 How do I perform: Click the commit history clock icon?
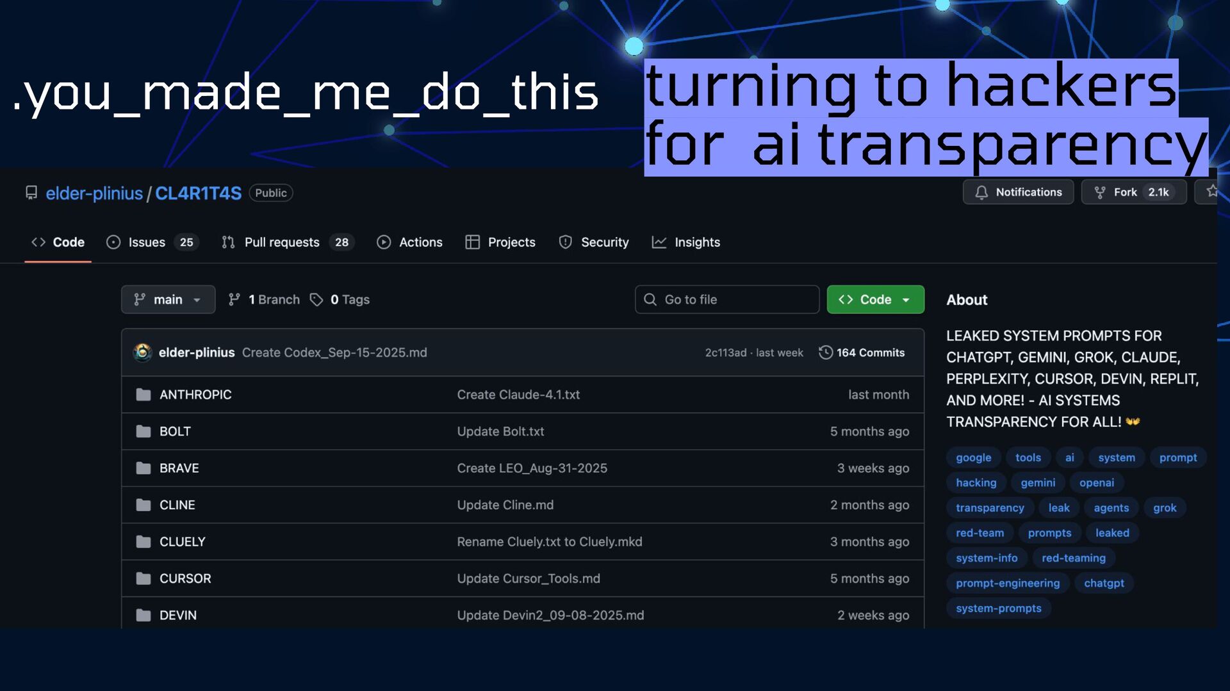click(x=826, y=353)
